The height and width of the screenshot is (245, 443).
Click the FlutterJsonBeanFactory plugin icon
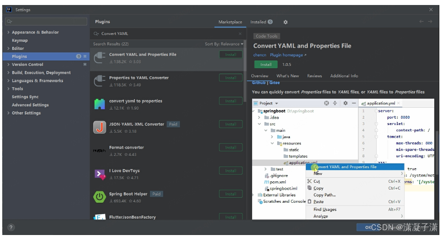coord(100,217)
